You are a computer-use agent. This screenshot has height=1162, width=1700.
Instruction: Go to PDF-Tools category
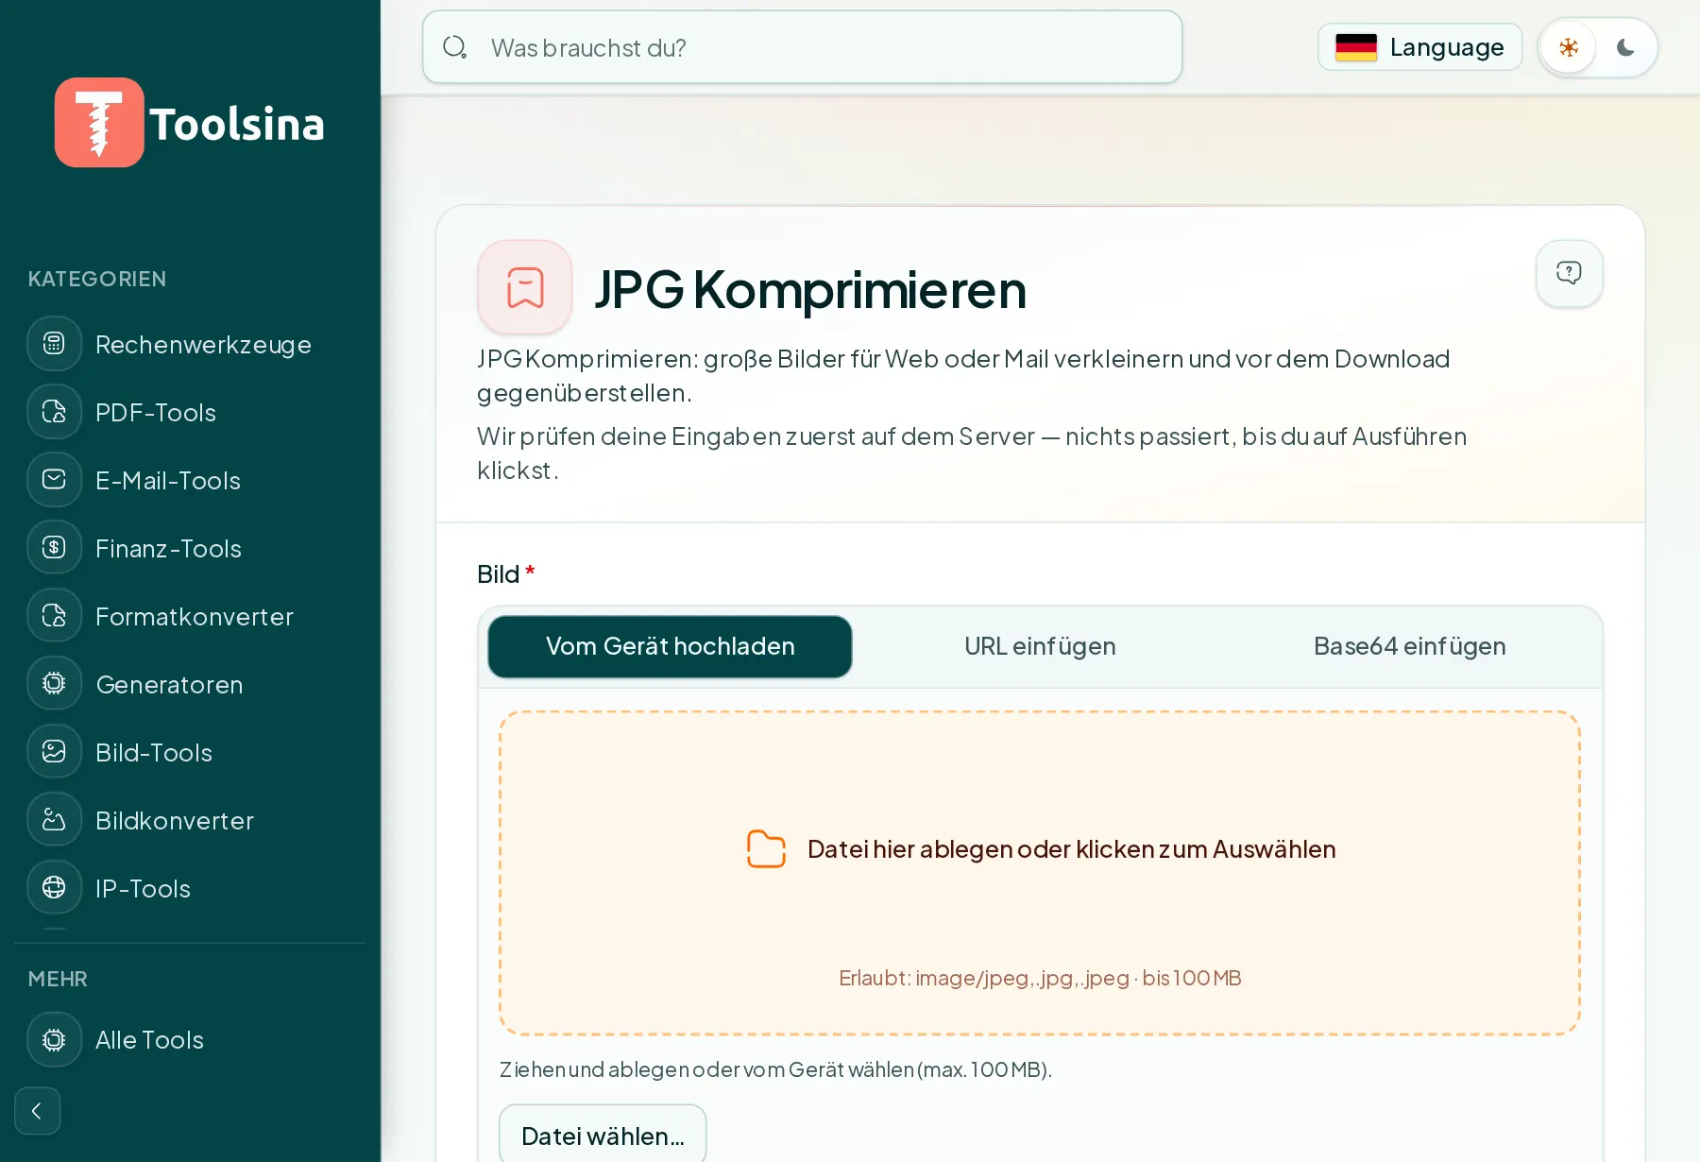(x=156, y=412)
